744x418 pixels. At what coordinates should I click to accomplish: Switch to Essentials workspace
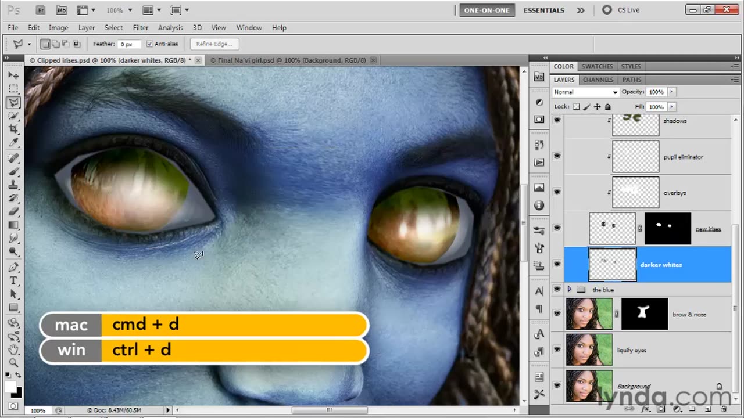(544, 10)
